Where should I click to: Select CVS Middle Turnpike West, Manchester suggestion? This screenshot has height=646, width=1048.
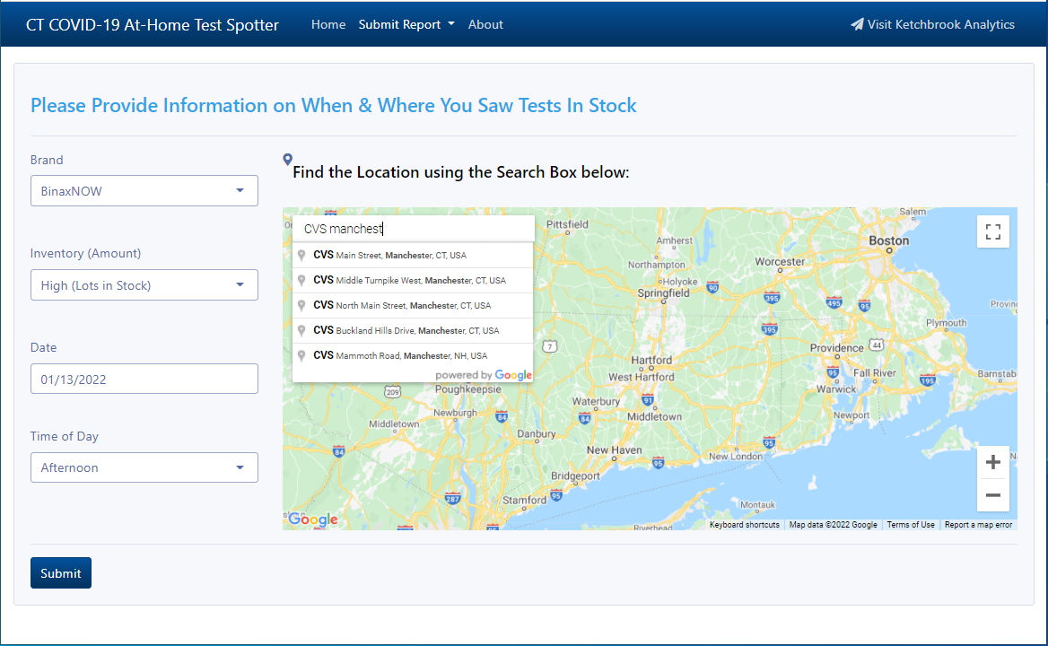tap(413, 280)
